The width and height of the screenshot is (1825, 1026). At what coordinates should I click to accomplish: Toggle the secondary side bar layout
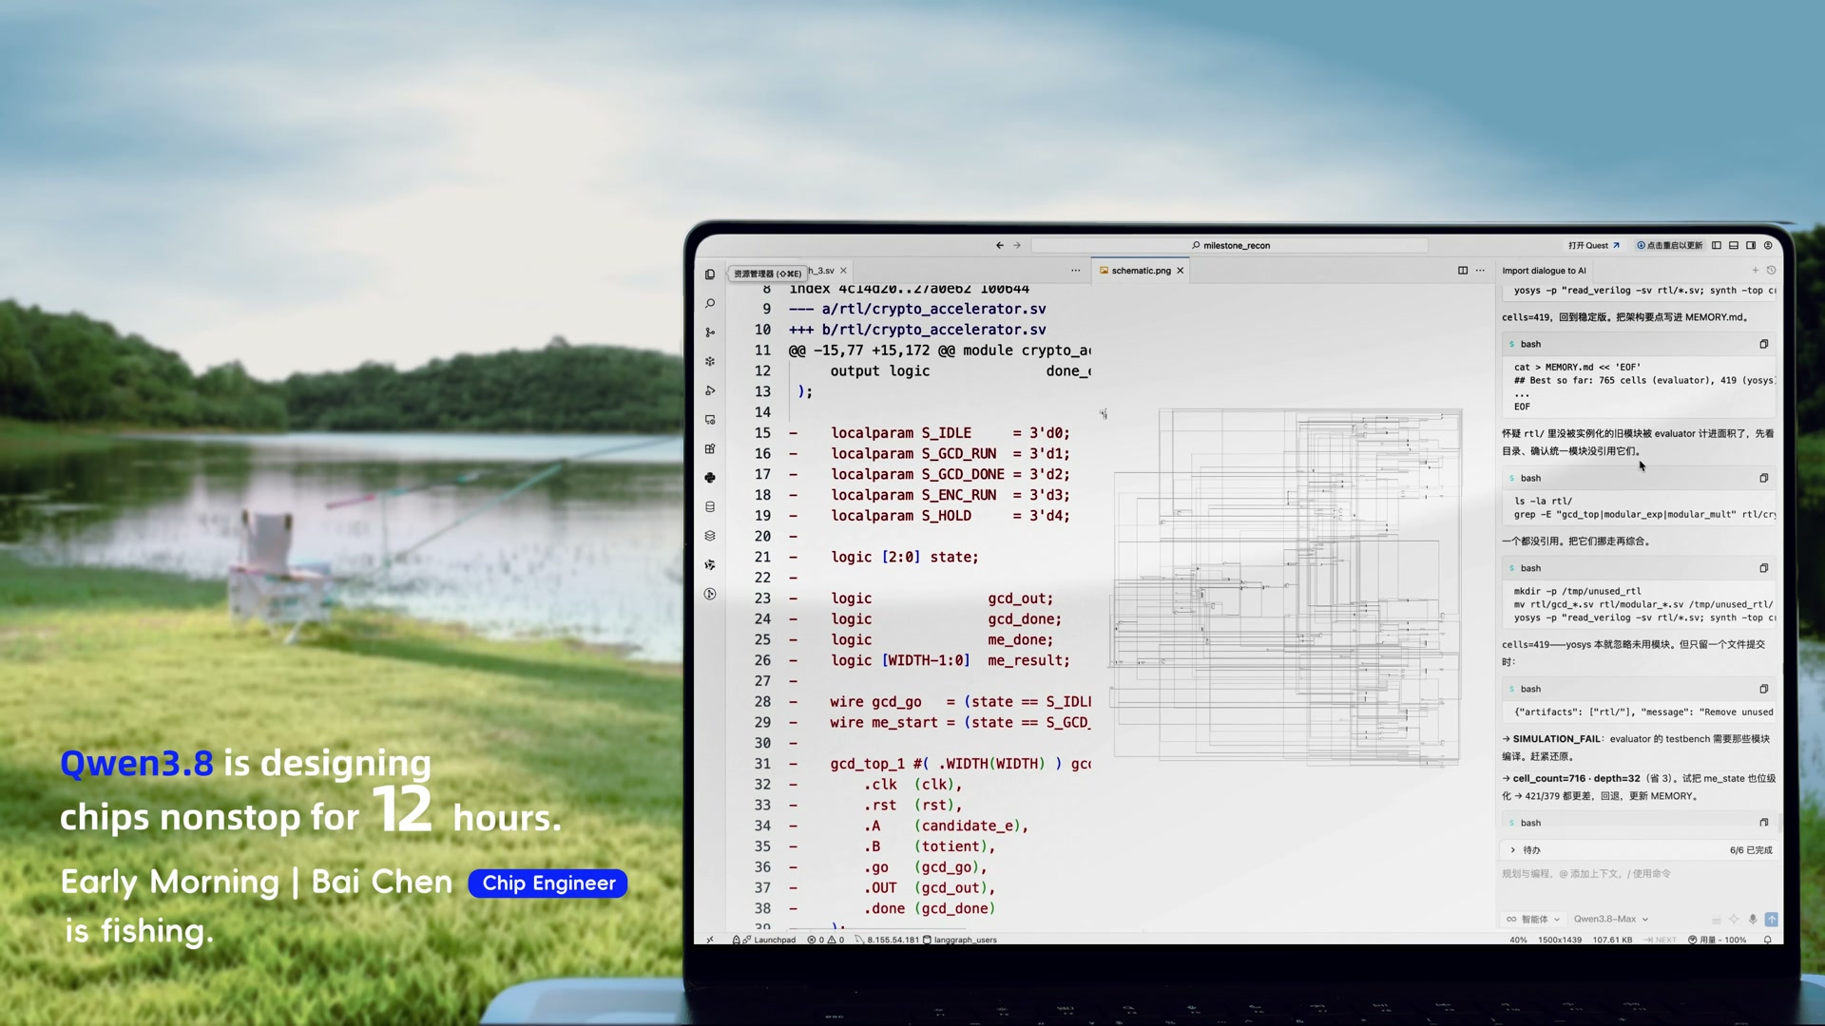1751,245
